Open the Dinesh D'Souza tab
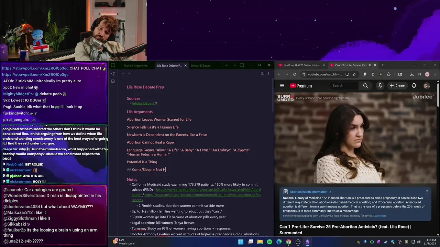The image size is (440, 247). tap(200, 66)
